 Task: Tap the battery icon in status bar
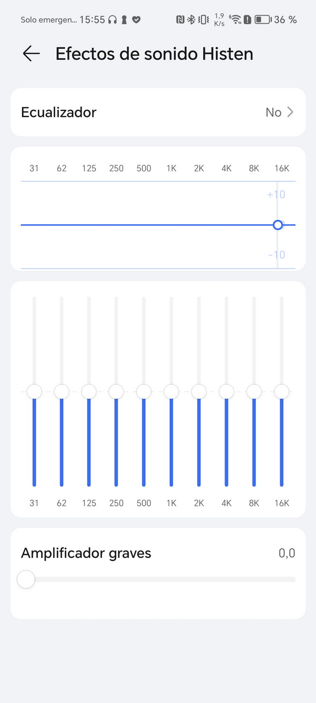(262, 20)
